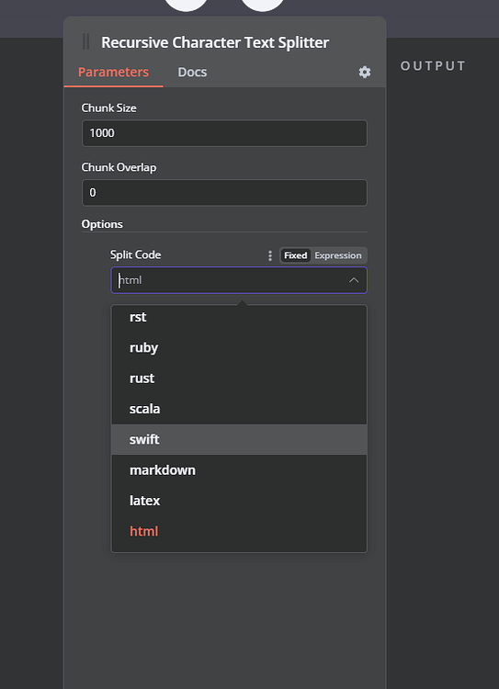Grab the drag handle beside node title

86,42
